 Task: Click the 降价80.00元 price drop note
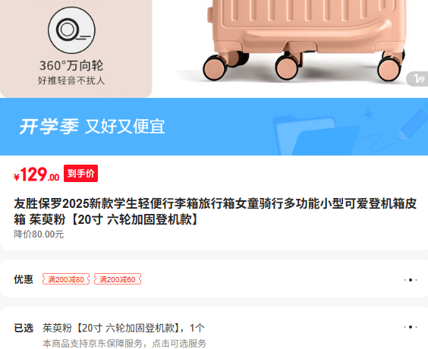tap(39, 234)
